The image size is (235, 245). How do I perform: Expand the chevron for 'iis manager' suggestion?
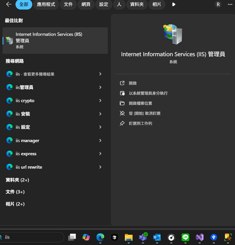[x=100, y=141]
